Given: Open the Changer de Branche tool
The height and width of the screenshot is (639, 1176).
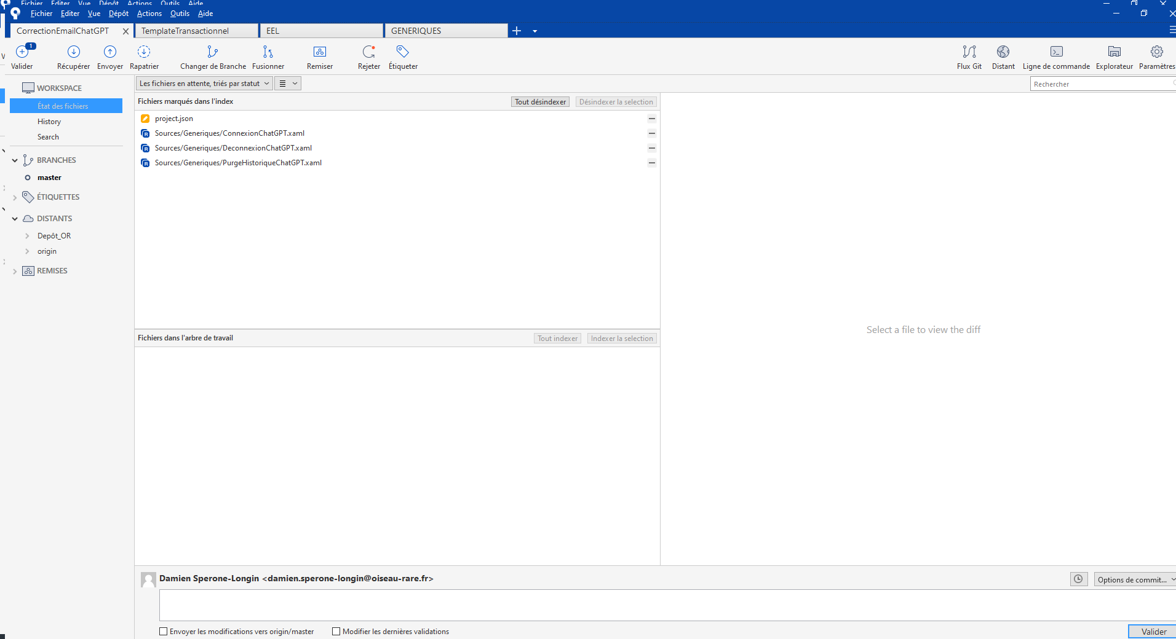Looking at the screenshot, I should click(213, 52).
